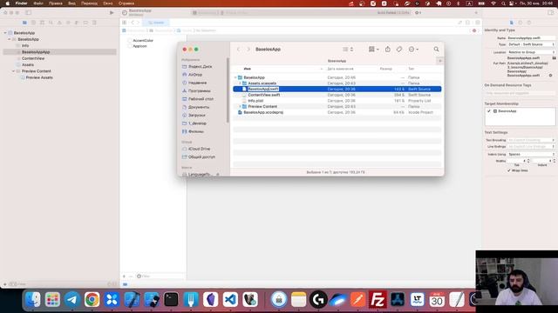Select Preview Assets in Xcode navigator

39,77
